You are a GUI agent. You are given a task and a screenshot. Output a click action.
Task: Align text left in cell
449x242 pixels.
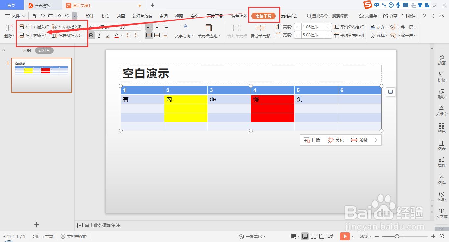click(x=149, y=27)
